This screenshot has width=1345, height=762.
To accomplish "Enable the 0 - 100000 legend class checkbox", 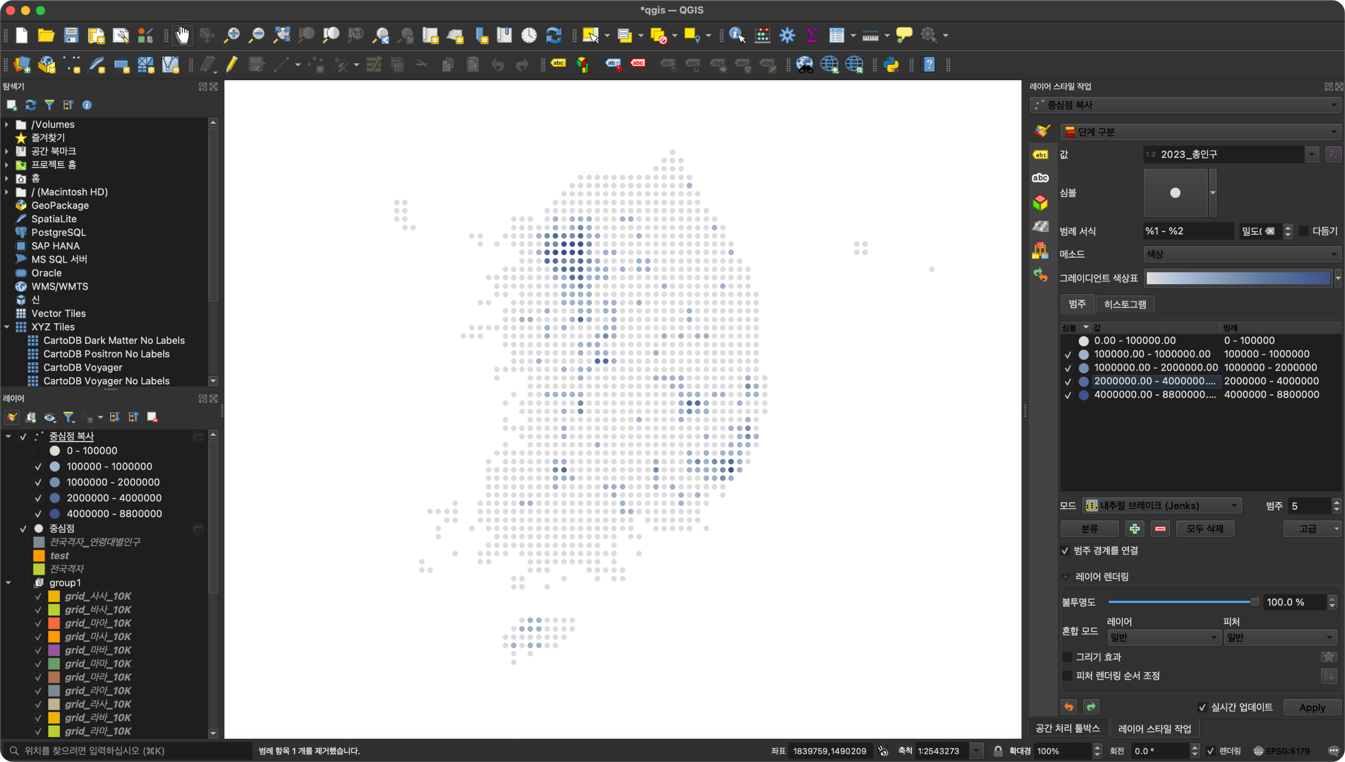I will (38, 451).
